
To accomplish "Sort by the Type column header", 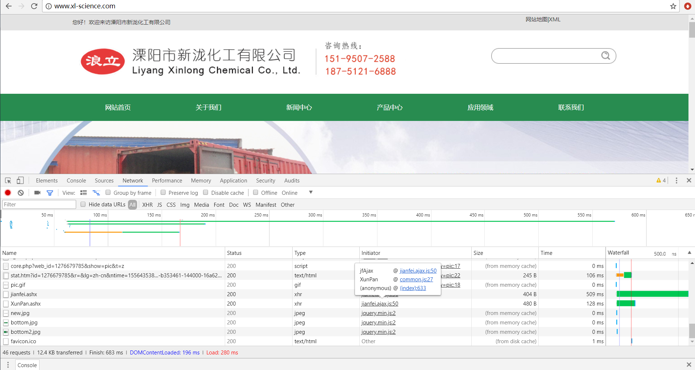I will click(326, 253).
